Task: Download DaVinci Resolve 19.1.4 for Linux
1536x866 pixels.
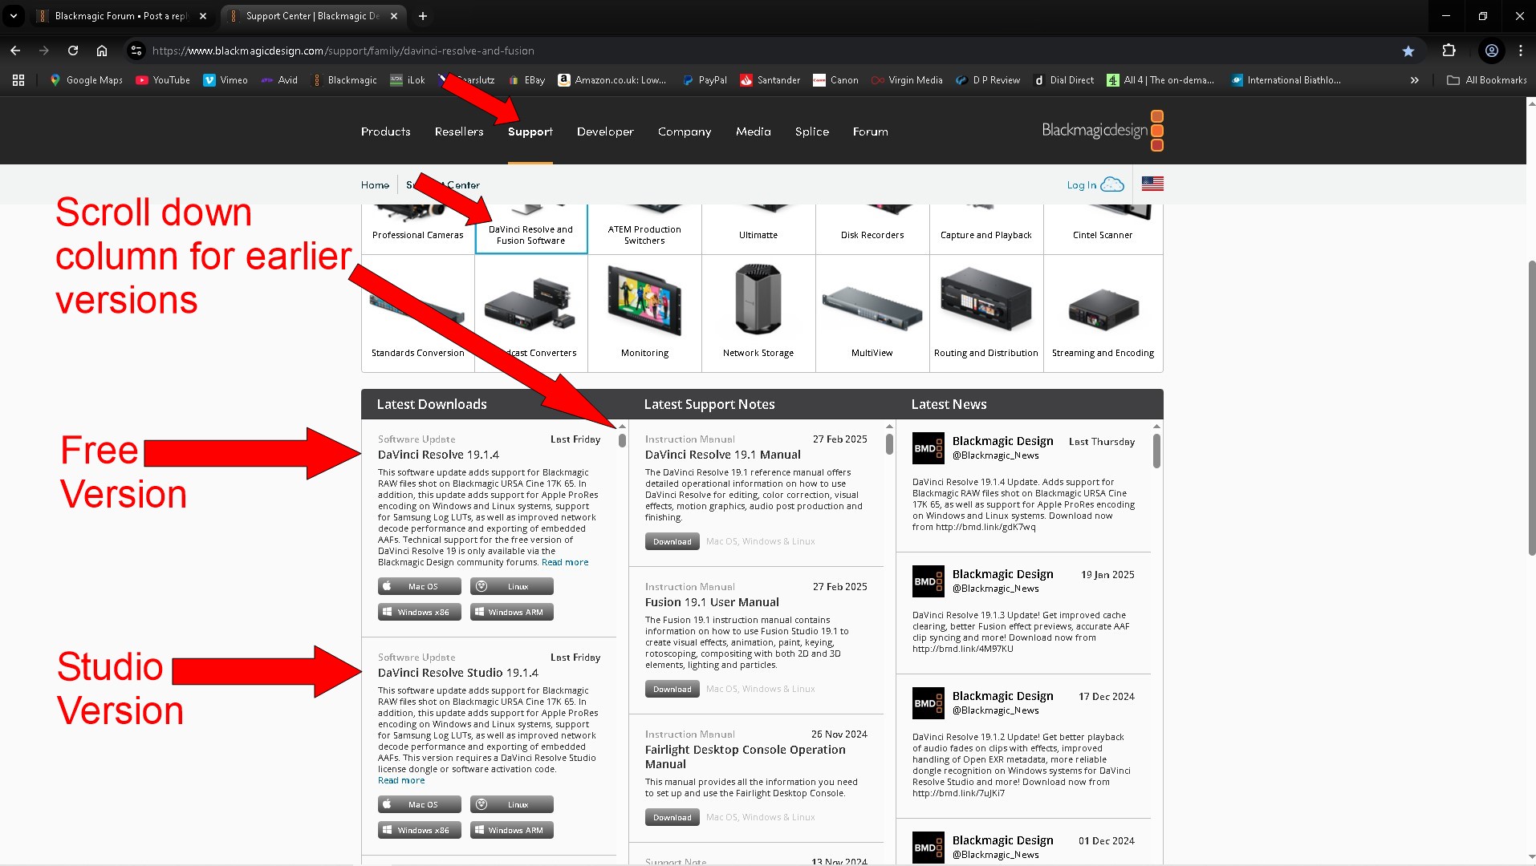Action: point(512,586)
